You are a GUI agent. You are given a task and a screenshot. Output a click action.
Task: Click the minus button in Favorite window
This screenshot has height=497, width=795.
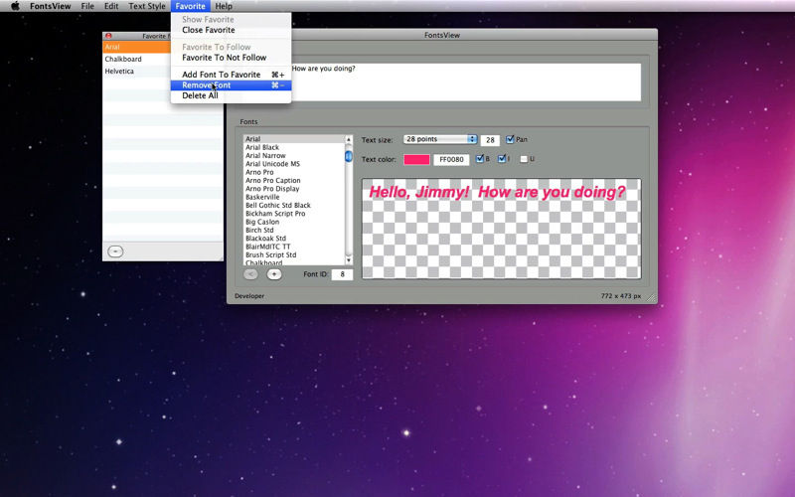115,251
